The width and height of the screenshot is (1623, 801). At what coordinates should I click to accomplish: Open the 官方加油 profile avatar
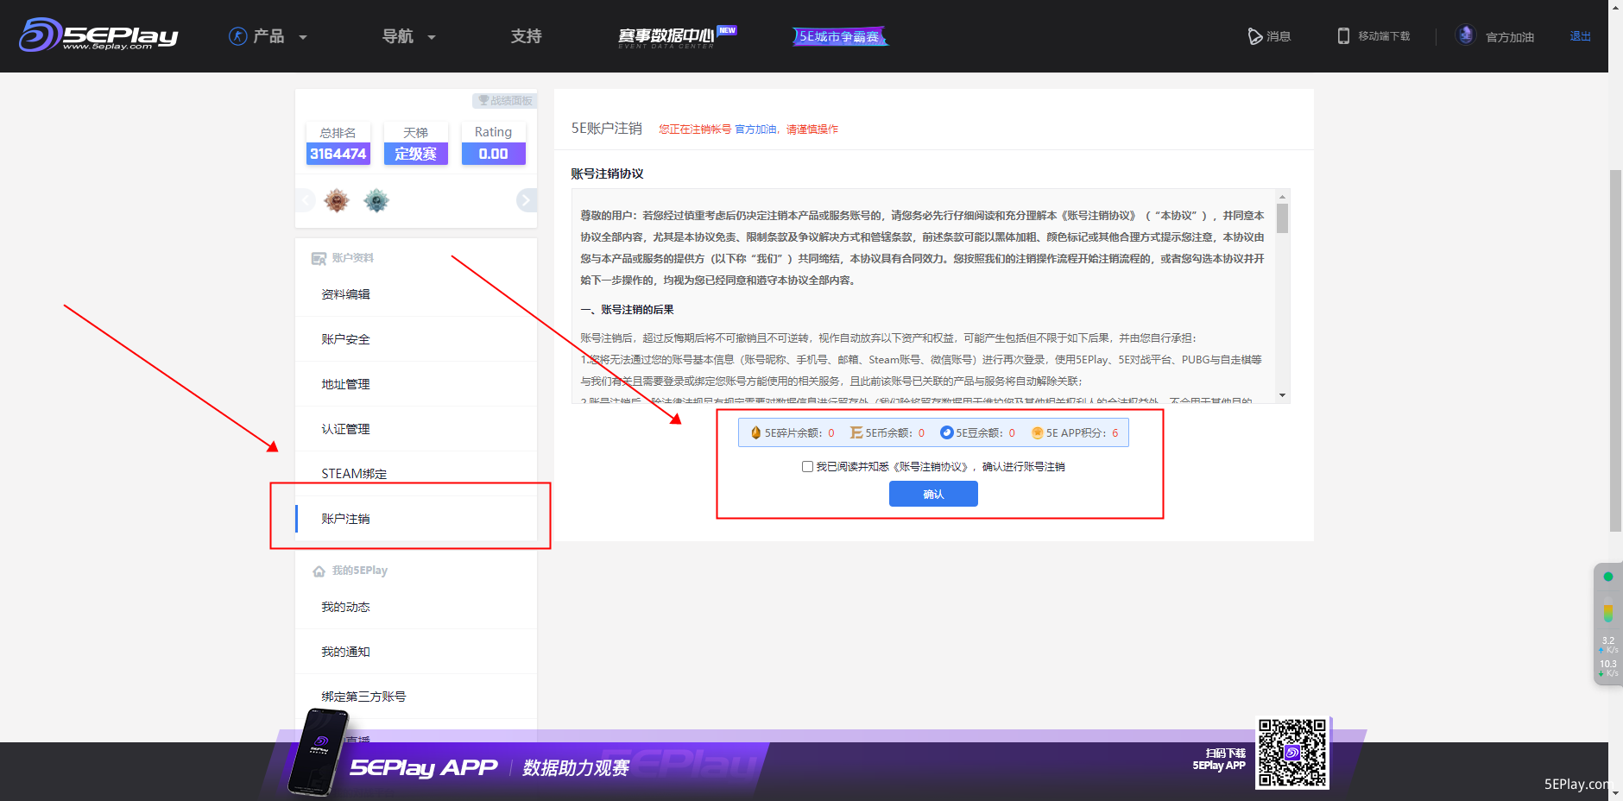[x=1466, y=35]
